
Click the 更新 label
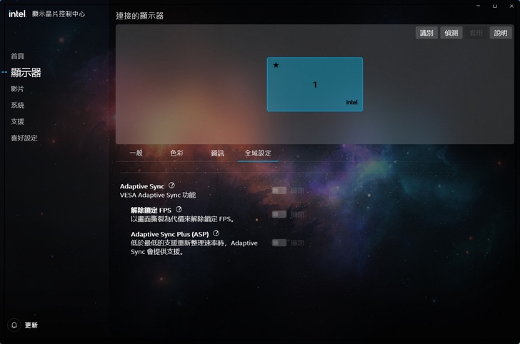(x=31, y=325)
